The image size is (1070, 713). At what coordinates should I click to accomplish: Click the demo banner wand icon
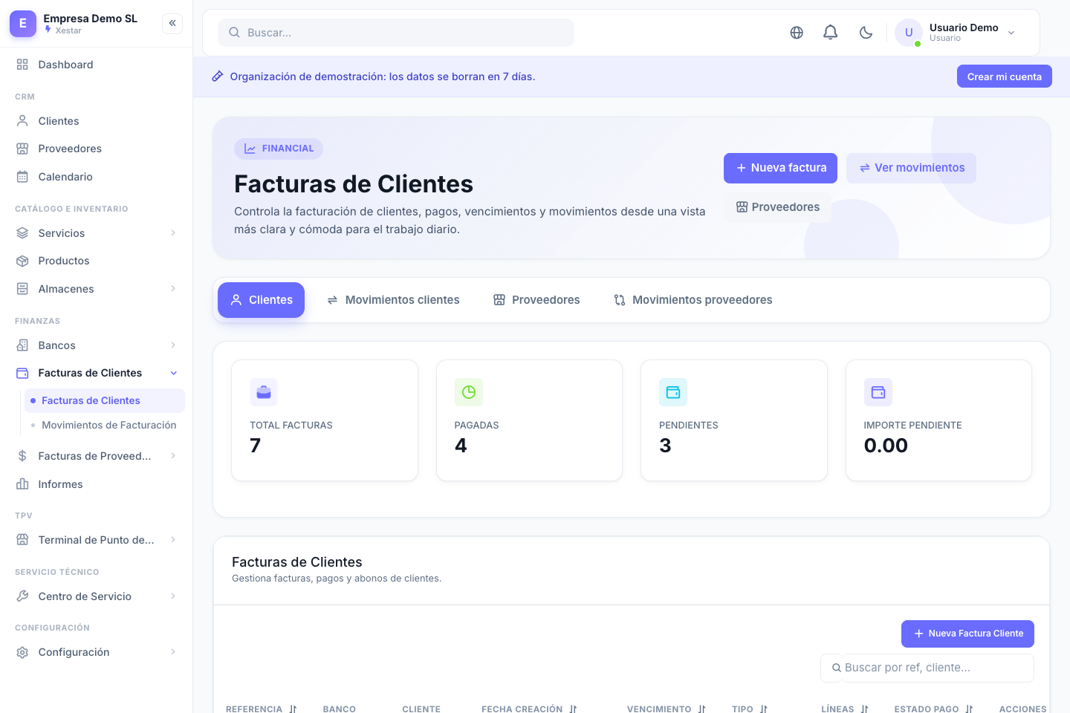tap(218, 76)
